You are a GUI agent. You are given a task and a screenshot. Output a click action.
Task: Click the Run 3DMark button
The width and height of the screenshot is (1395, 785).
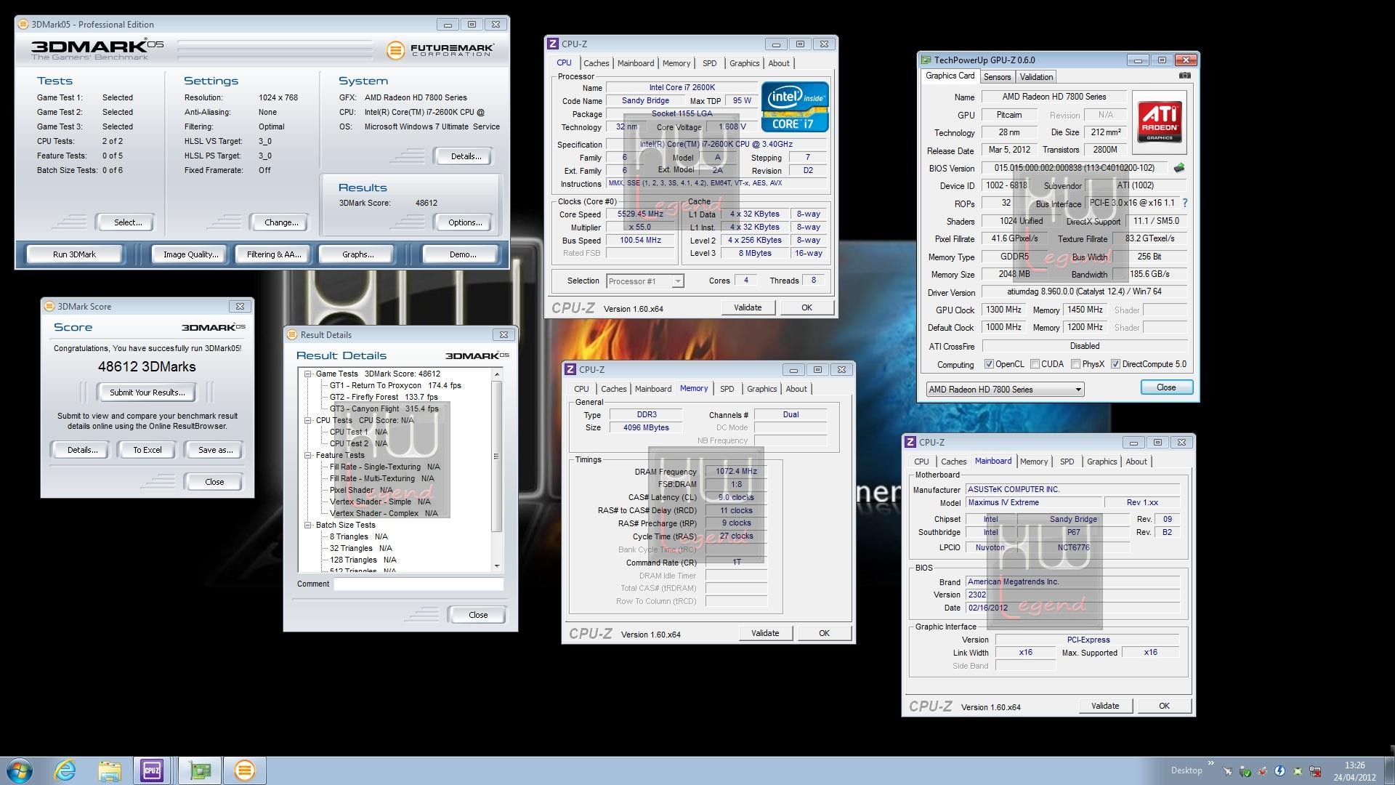(74, 254)
